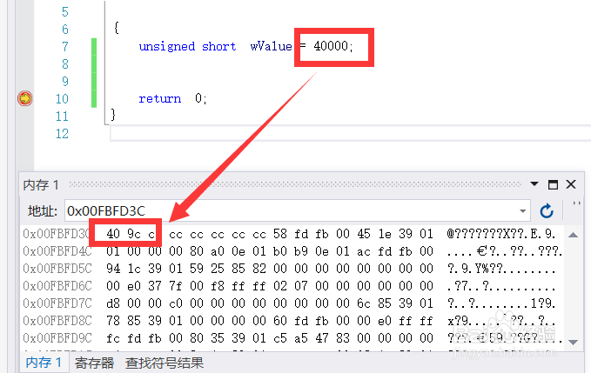Click line number 7 in the gutter
591x373 pixels.
65,47
